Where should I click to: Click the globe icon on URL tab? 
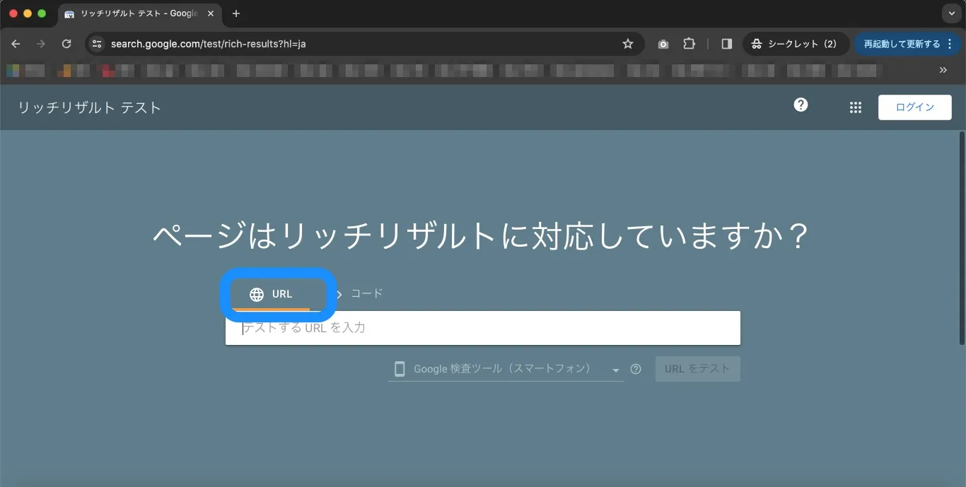257,295
